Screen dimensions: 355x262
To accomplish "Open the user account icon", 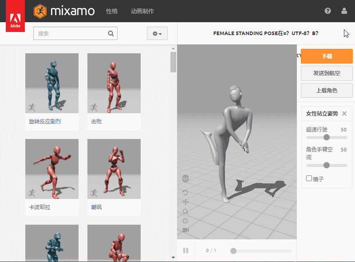I will coord(344,11).
